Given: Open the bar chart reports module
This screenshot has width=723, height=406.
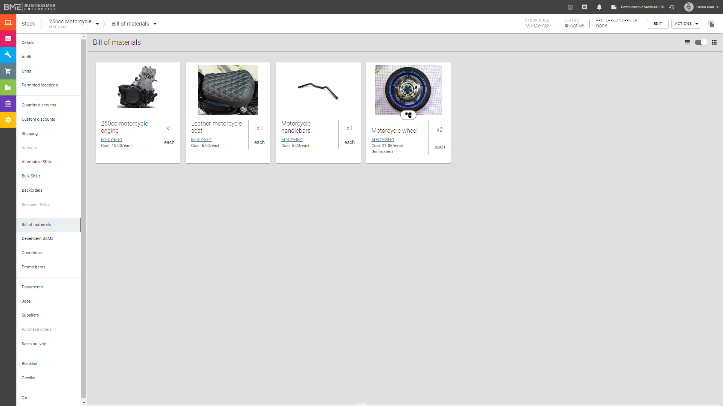Looking at the screenshot, I should (x=8, y=38).
